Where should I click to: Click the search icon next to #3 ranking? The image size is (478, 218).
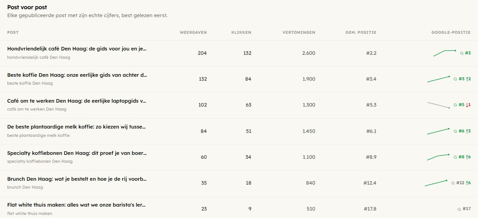tap(455, 79)
